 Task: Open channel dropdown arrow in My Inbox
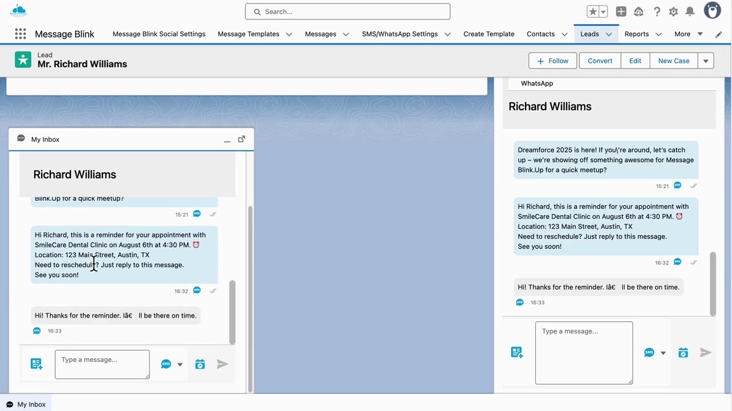pyautogui.click(x=180, y=365)
